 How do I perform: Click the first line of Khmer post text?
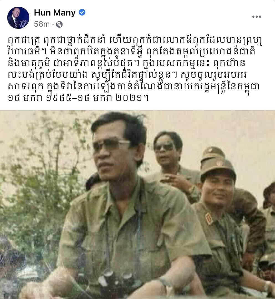coord(135,41)
